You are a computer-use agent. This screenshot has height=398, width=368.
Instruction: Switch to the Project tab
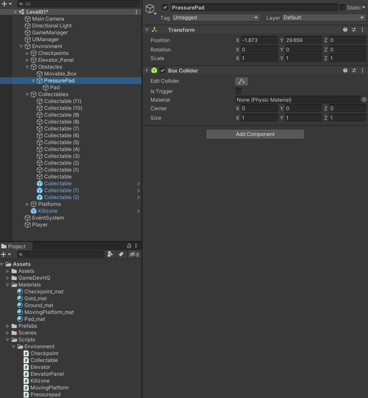click(16, 246)
